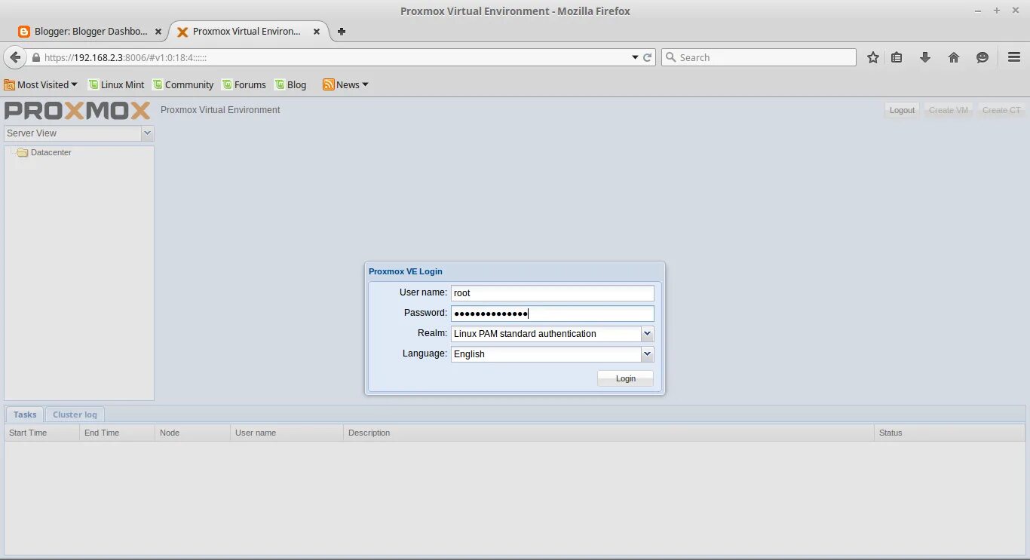Switch to the Tasks tab
1030x560 pixels.
tap(25, 415)
